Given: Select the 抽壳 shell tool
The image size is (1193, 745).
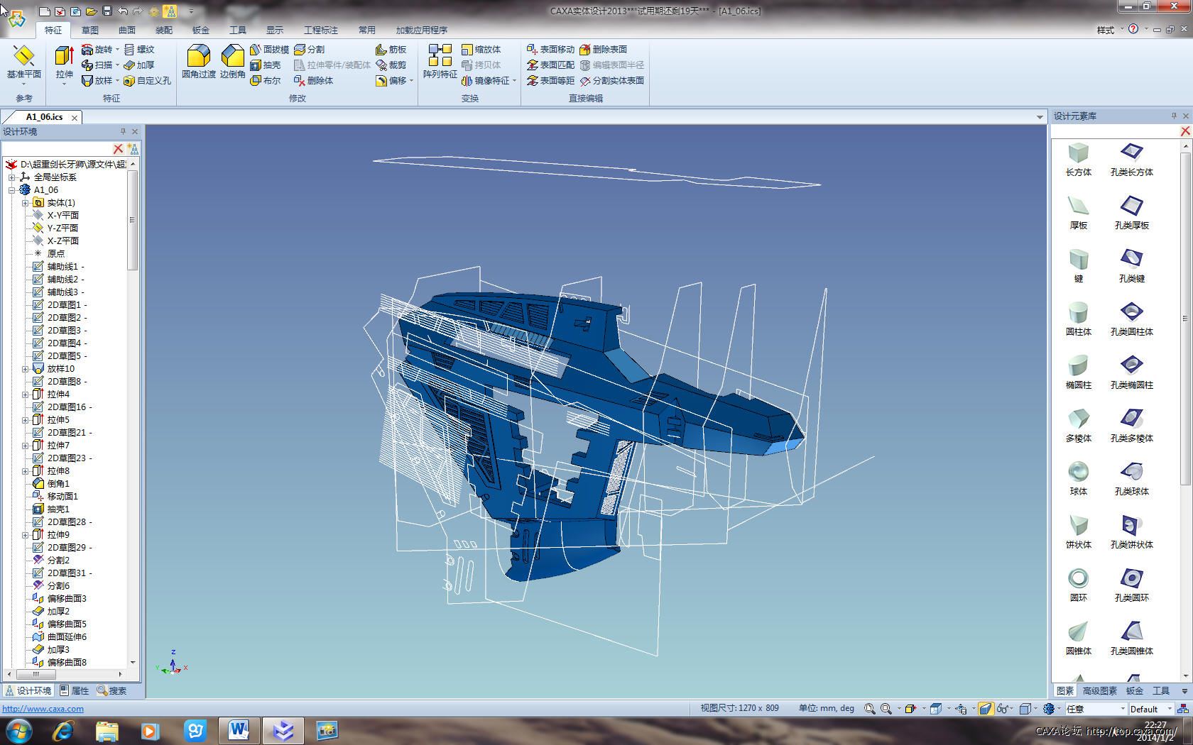Looking at the screenshot, I should 266,65.
